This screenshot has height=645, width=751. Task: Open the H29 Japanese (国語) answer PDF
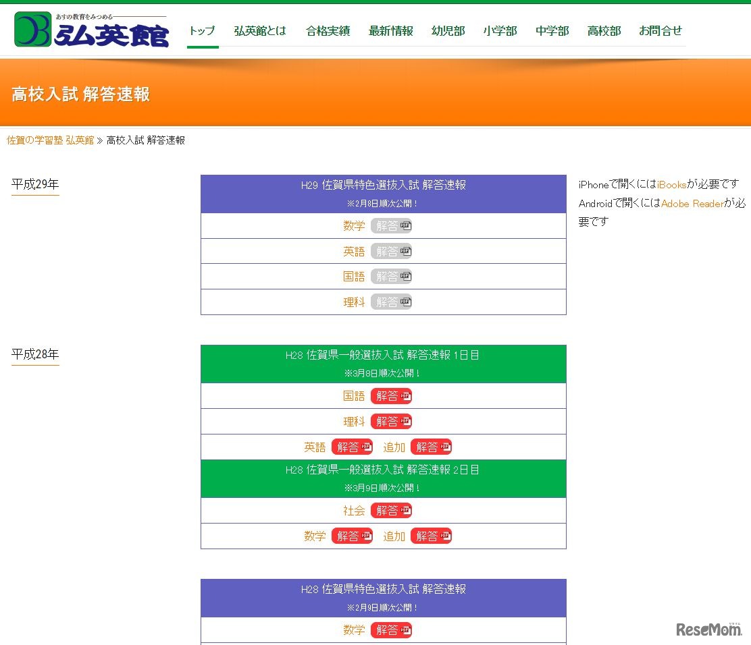392,276
